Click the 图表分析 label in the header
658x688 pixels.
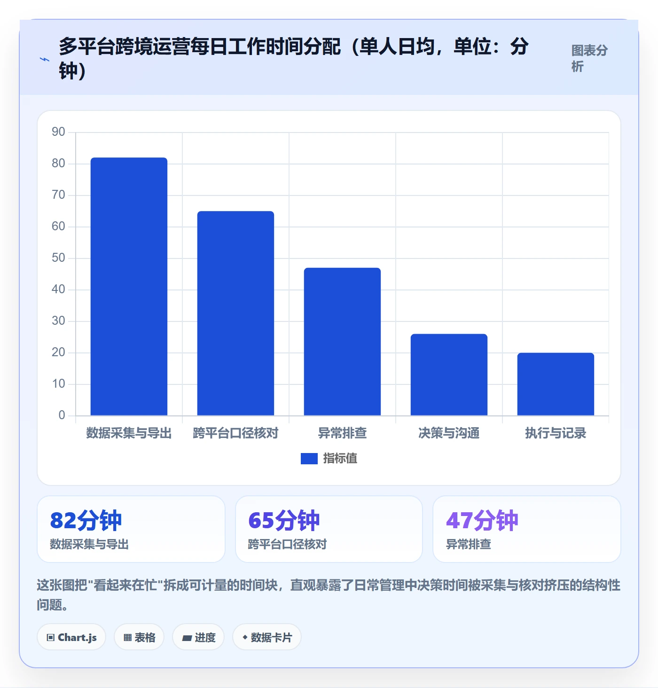coord(589,58)
